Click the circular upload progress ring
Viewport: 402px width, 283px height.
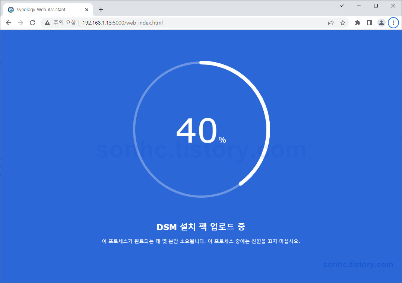[202, 129]
